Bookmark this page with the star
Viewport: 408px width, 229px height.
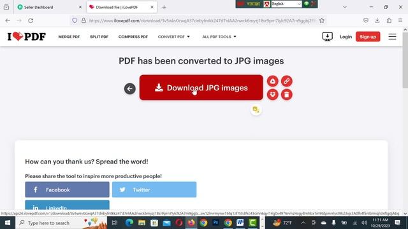click(x=321, y=20)
